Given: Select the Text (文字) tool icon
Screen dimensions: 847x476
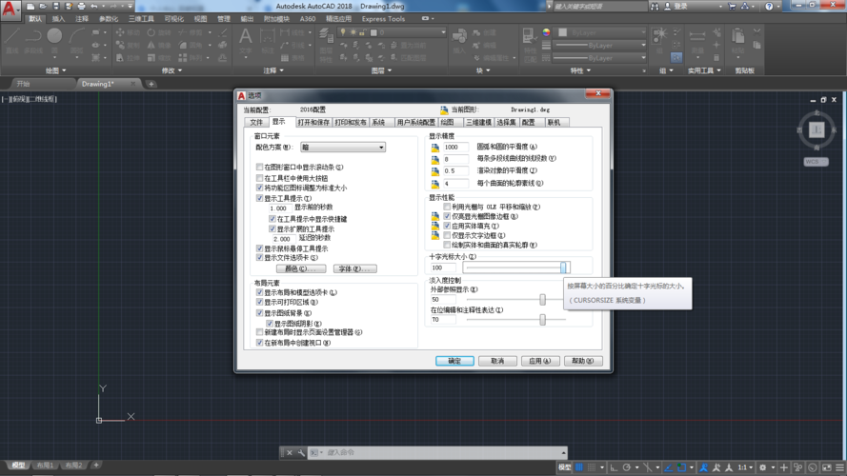Looking at the screenshot, I should coord(245,41).
